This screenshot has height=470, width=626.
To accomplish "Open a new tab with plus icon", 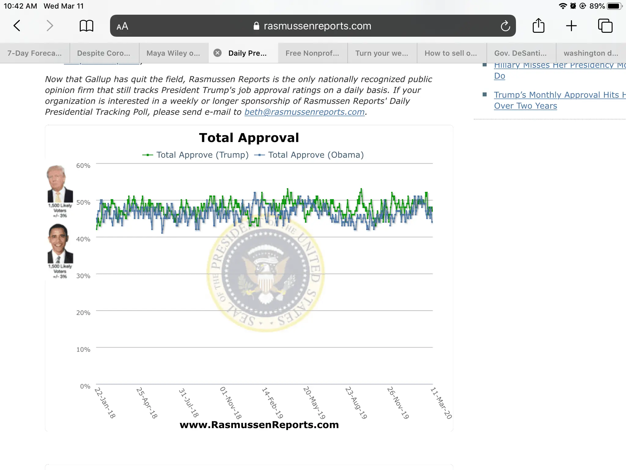I will click(571, 26).
